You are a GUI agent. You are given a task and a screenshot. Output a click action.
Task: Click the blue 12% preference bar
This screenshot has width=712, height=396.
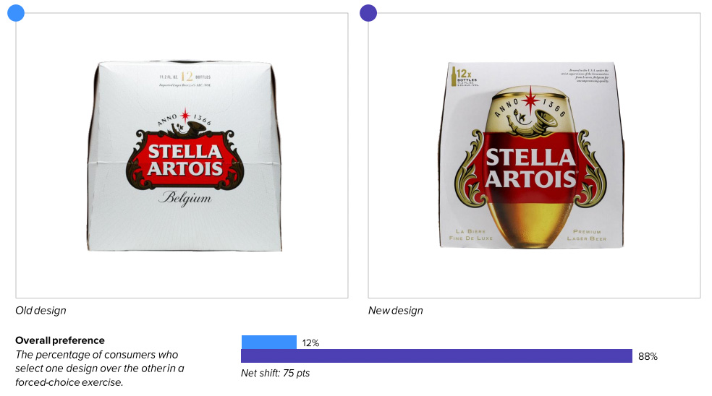click(269, 342)
